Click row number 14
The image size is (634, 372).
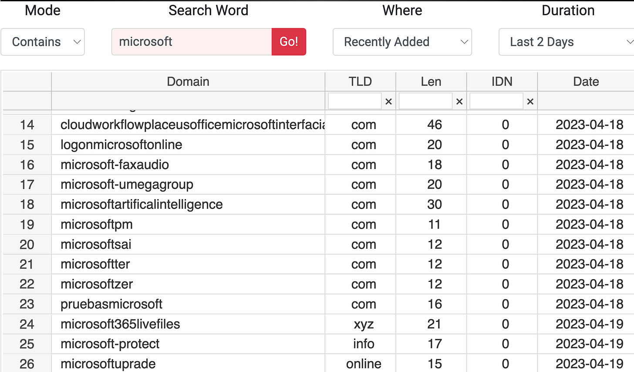[27, 125]
